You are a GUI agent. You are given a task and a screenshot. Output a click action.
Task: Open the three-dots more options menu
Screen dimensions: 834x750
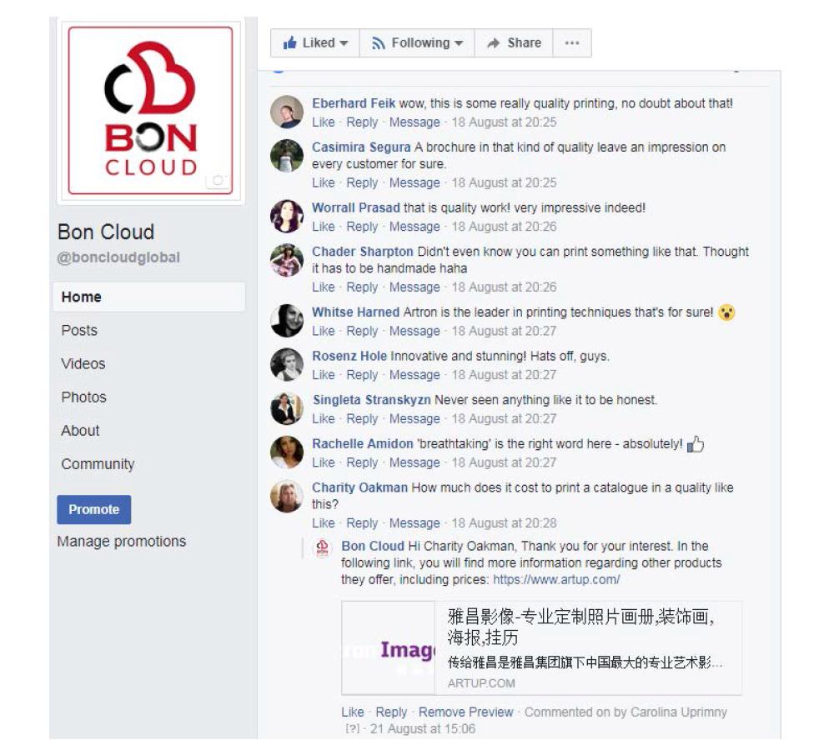click(x=572, y=43)
